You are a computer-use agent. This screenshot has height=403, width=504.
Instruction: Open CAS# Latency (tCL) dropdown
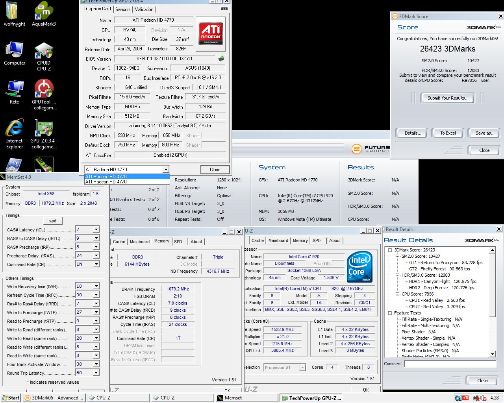(96, 229)
